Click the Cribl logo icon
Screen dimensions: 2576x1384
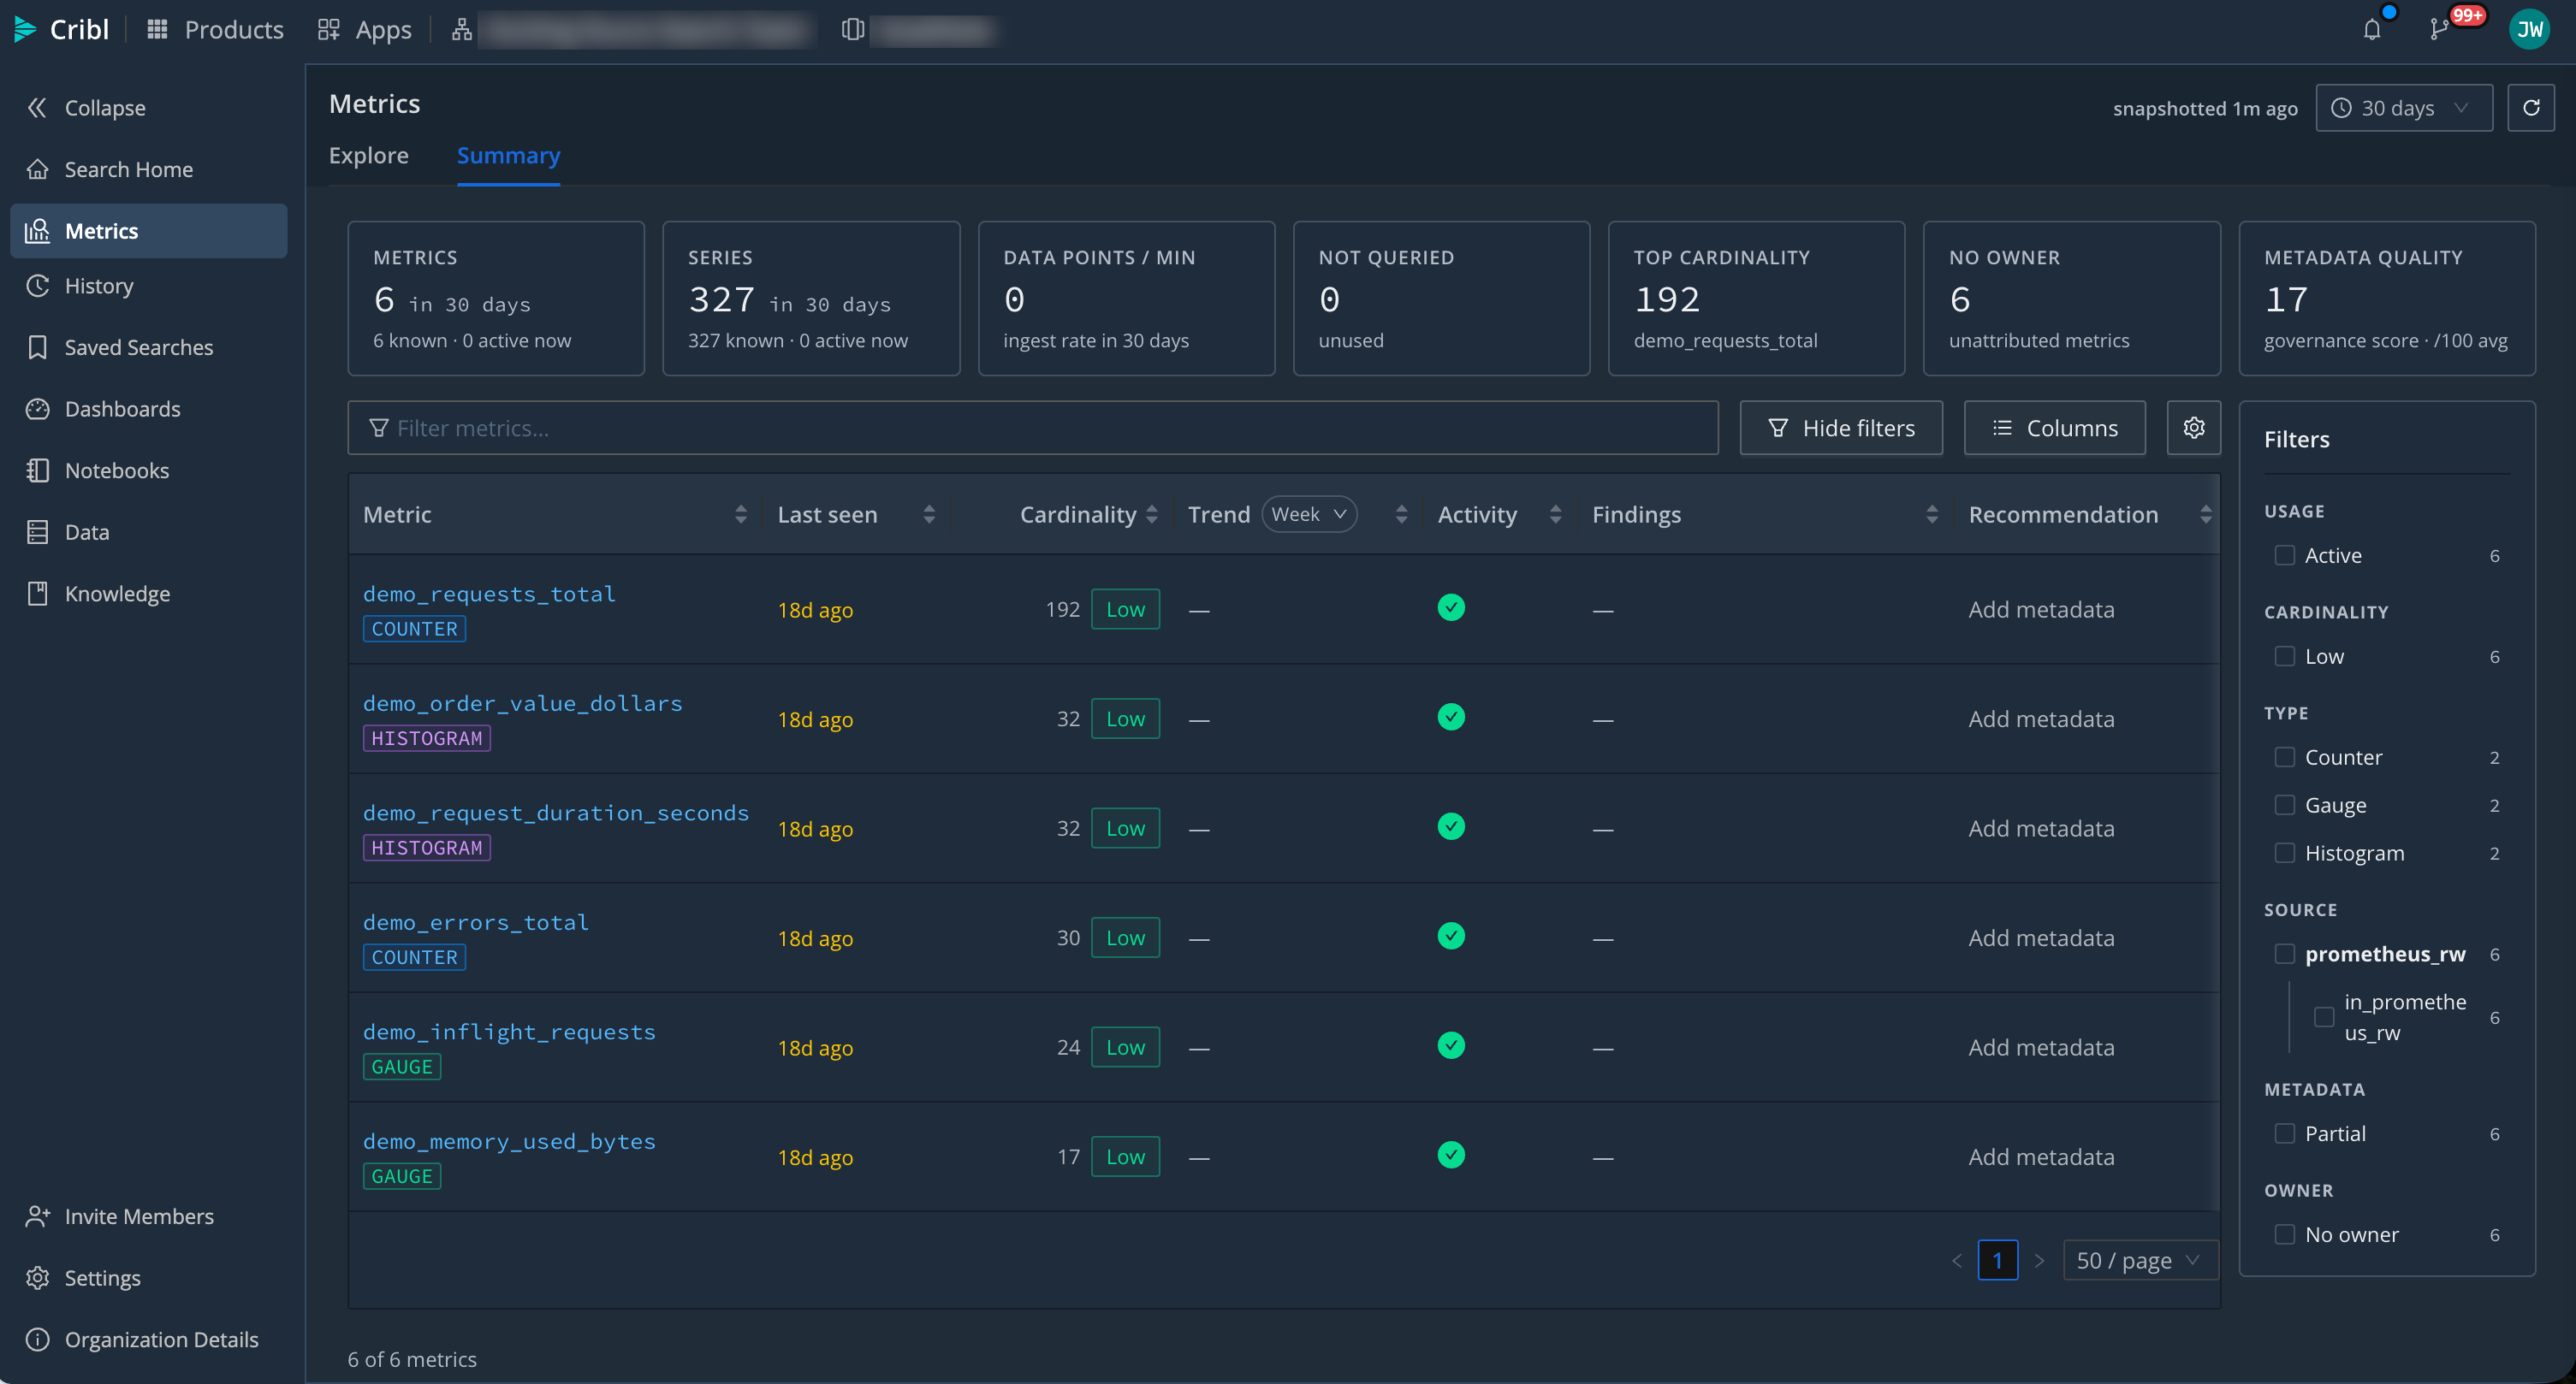coord(25,30)
